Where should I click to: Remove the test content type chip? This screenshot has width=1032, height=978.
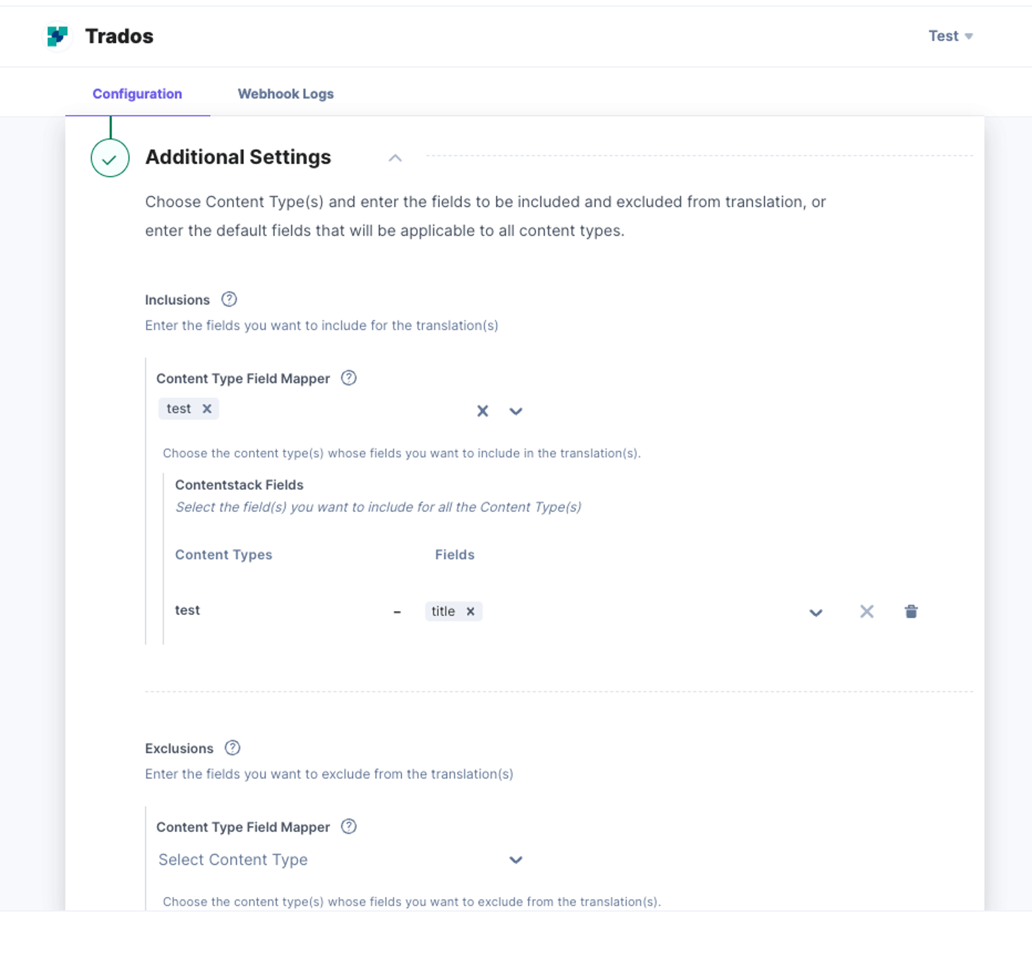point(207,409)
